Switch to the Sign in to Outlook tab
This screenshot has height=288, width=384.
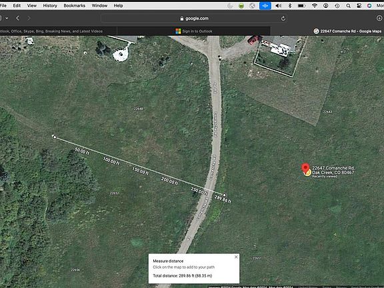(194, 31)
